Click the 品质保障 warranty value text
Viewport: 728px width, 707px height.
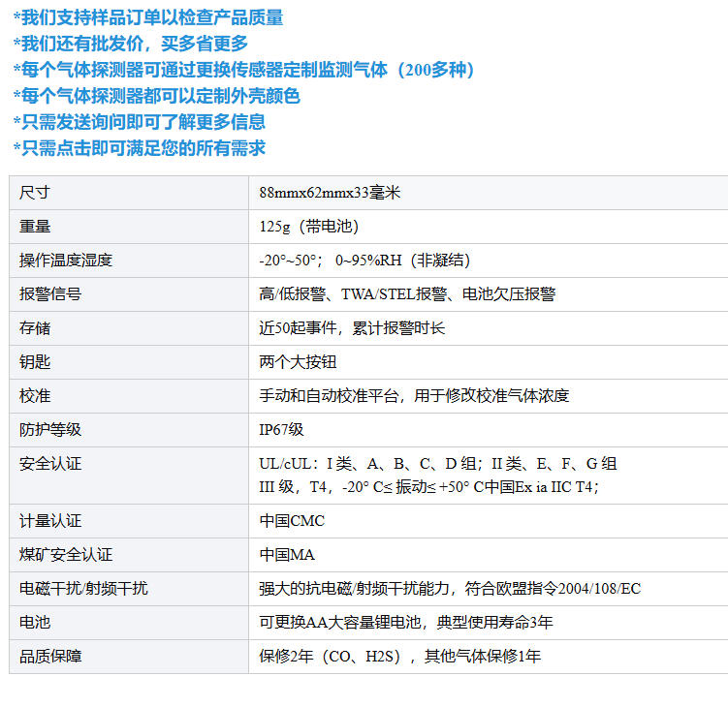(x=399, y=657)
